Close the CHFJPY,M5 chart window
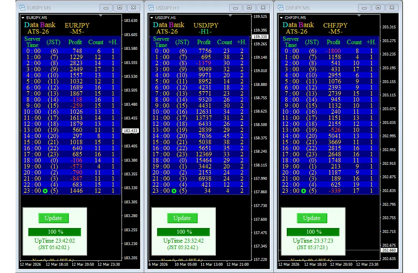 pyautogui.click(x=391, y=8)
